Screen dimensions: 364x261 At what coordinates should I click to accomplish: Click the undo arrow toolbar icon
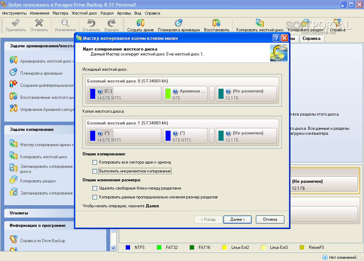(91, 23)
